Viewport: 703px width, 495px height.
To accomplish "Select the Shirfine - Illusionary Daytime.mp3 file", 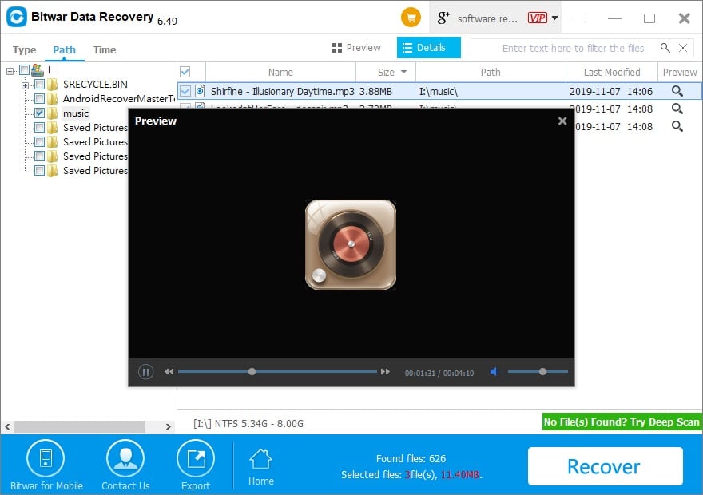I will (x=283, y=91).
